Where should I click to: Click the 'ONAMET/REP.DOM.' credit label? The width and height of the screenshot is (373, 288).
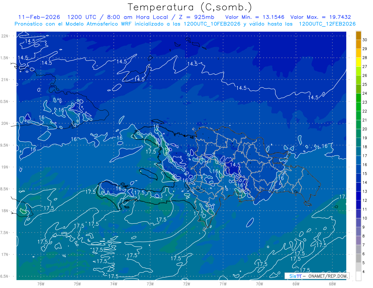click(328, 276)
